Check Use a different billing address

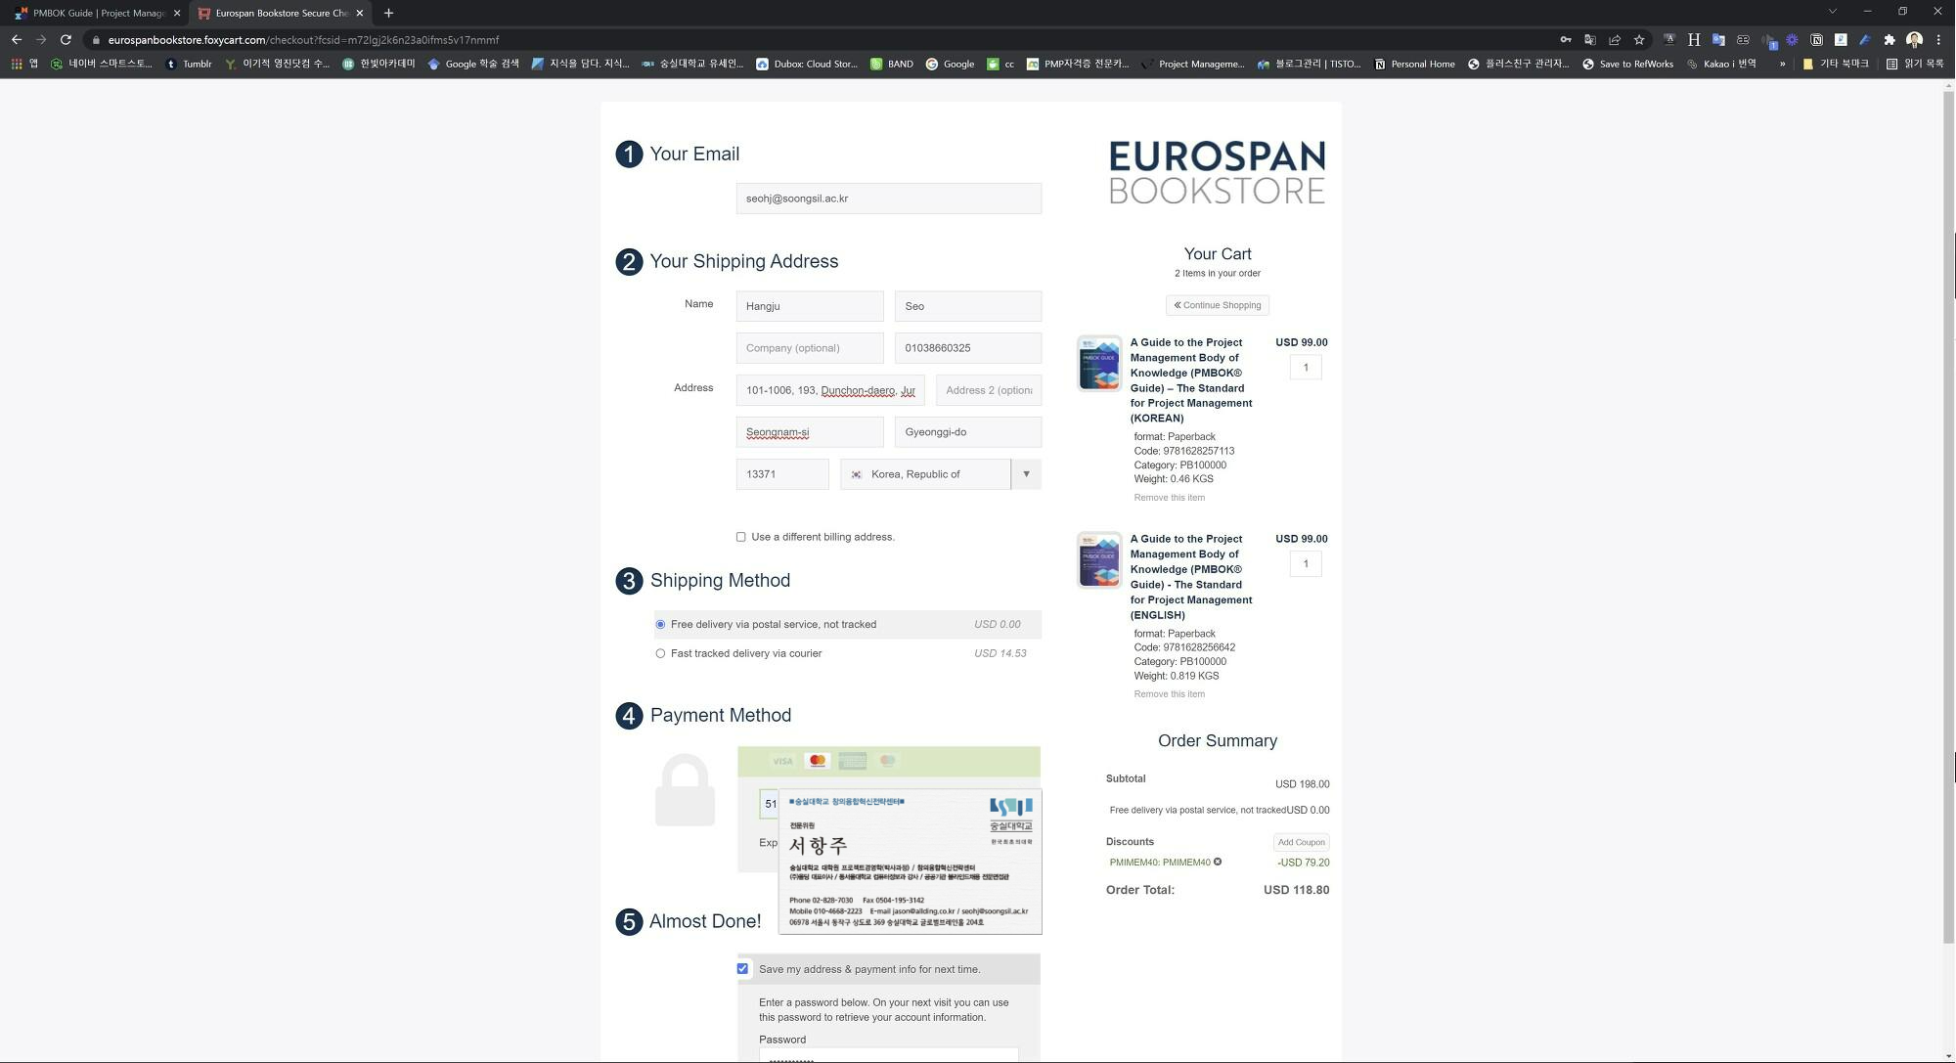coord(741,537)
